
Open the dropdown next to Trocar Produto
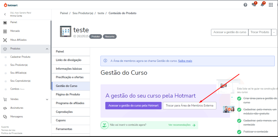[274, 33]
